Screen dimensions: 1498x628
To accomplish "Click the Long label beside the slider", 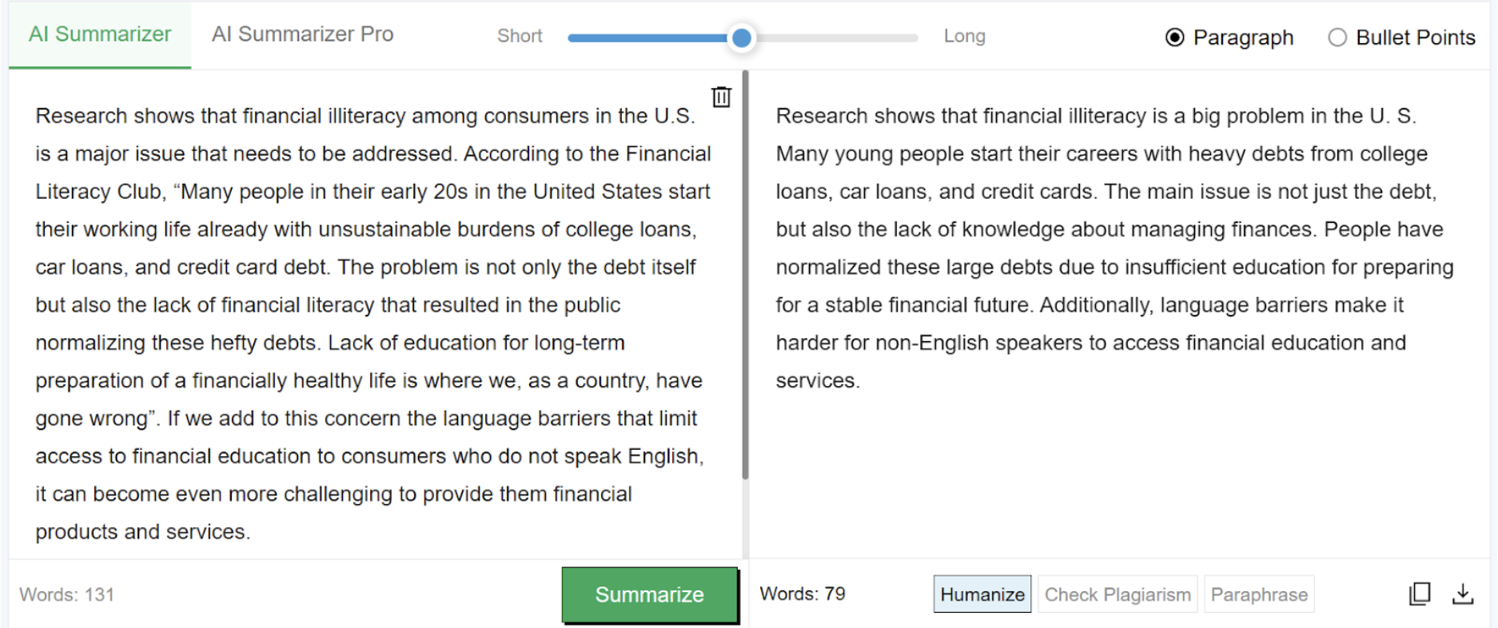I will [964, 36].
